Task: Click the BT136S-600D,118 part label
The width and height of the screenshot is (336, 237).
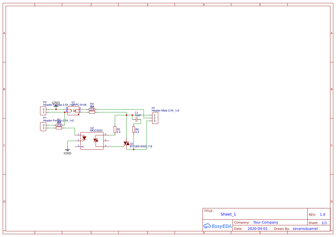Action: [x=141, y=146]
